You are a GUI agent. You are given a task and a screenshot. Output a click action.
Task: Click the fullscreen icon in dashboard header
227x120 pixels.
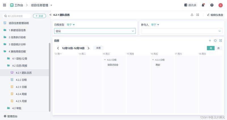[197, 15]
